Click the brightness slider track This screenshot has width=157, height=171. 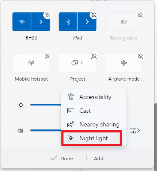(x=45, y=105)
